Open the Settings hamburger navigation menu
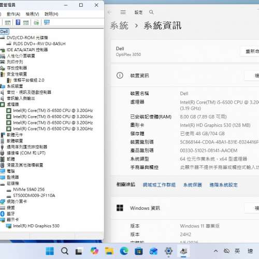259x259 pixels. [123, 12]
